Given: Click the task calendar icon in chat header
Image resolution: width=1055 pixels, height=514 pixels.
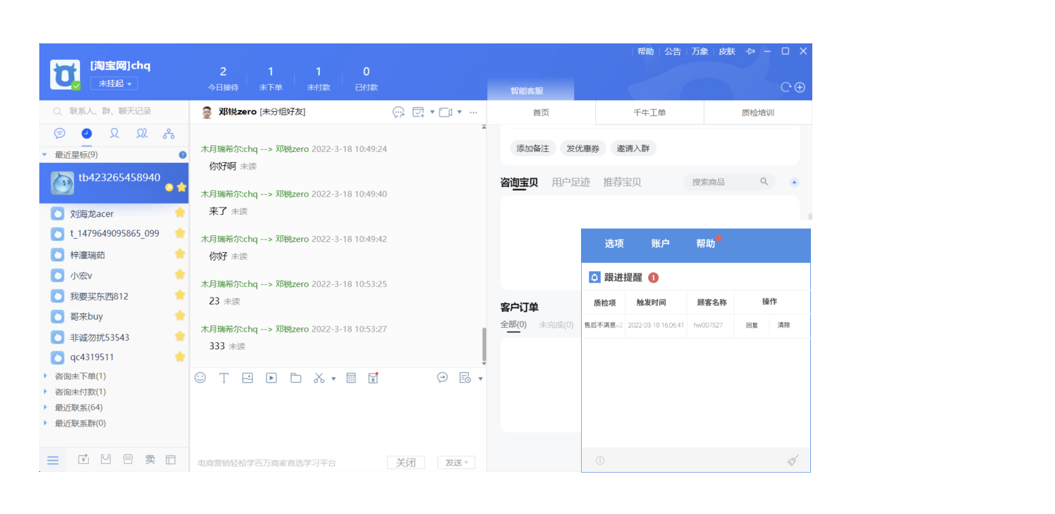Looking at the screenshot, I should tap(418, 112).
